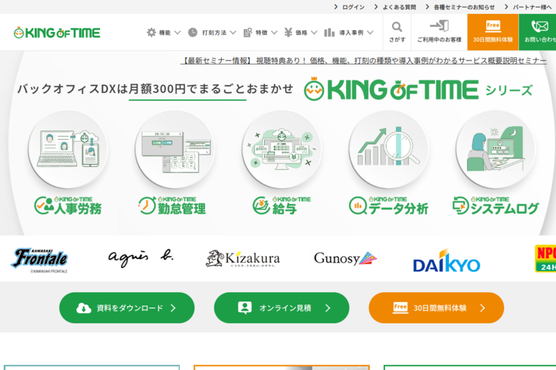
Task: Click the Free icon in the orange trial button
Action: pos(400,308)
